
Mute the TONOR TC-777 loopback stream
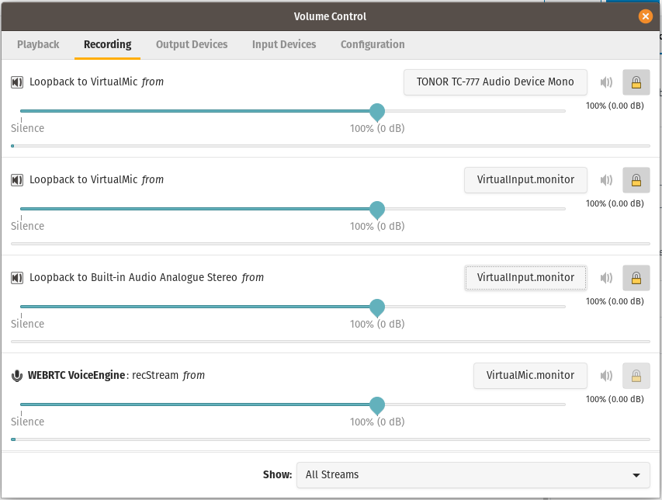click(x=606, y=82)
